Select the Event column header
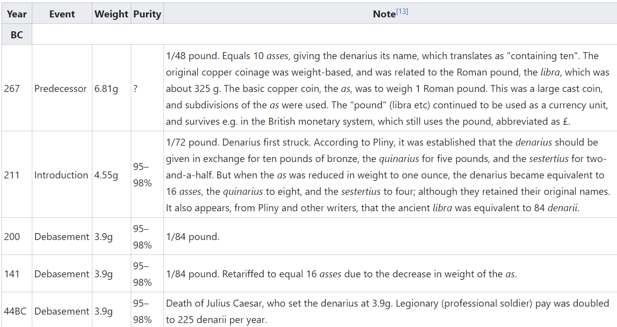The height and width of the screenshot is (327, 617). 62,14
